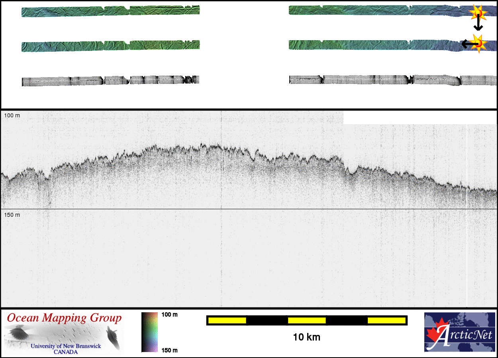Click the 10 km scale bar label
This screenshot has height=358, width=498.
coord(306,337)
